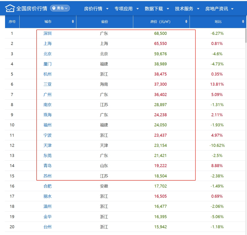Select the 安徽 province cell
The height and width of the screenshot is (235, 247).
coord(104,186)
